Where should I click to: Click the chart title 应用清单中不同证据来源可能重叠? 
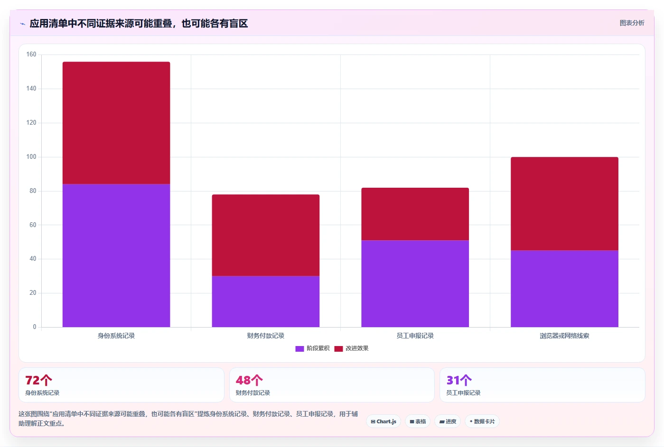139,24
